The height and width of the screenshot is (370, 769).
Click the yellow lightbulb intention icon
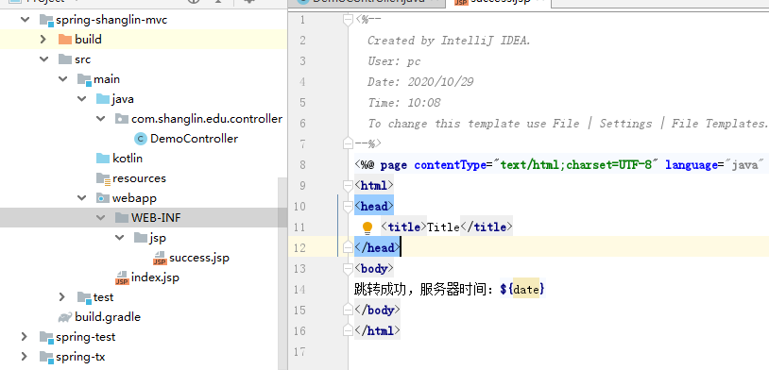tap(367, 227)
